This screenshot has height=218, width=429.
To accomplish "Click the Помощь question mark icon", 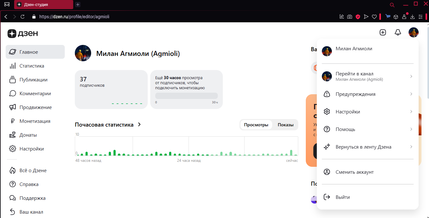I will pyautogui.click(x=327, y=129).
